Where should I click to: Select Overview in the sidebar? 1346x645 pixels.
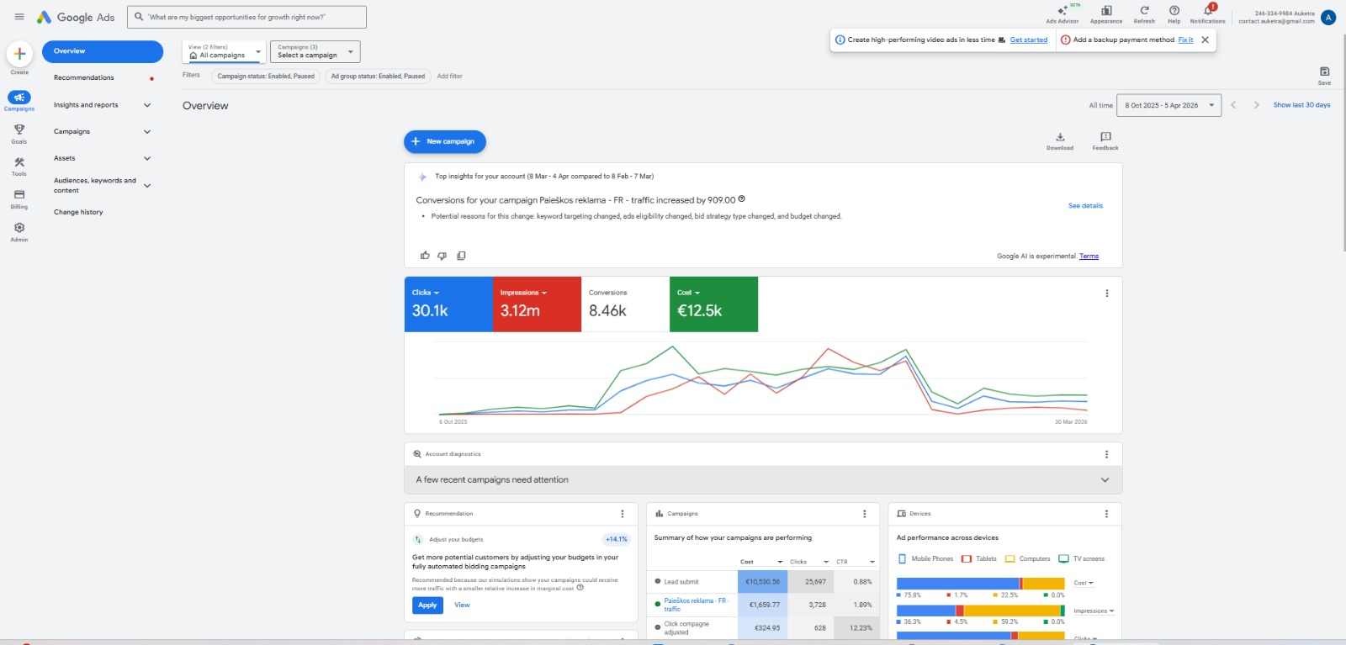pyautogui.click(x=103, y=51)
